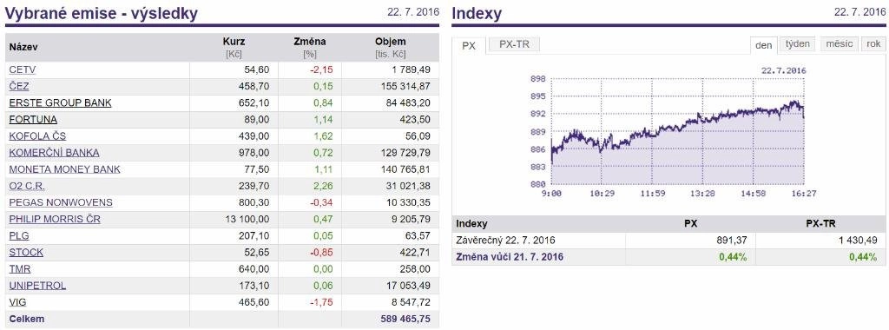
Task: Open MONETA MONEY BANK link
Action: (x=64, y=169)
